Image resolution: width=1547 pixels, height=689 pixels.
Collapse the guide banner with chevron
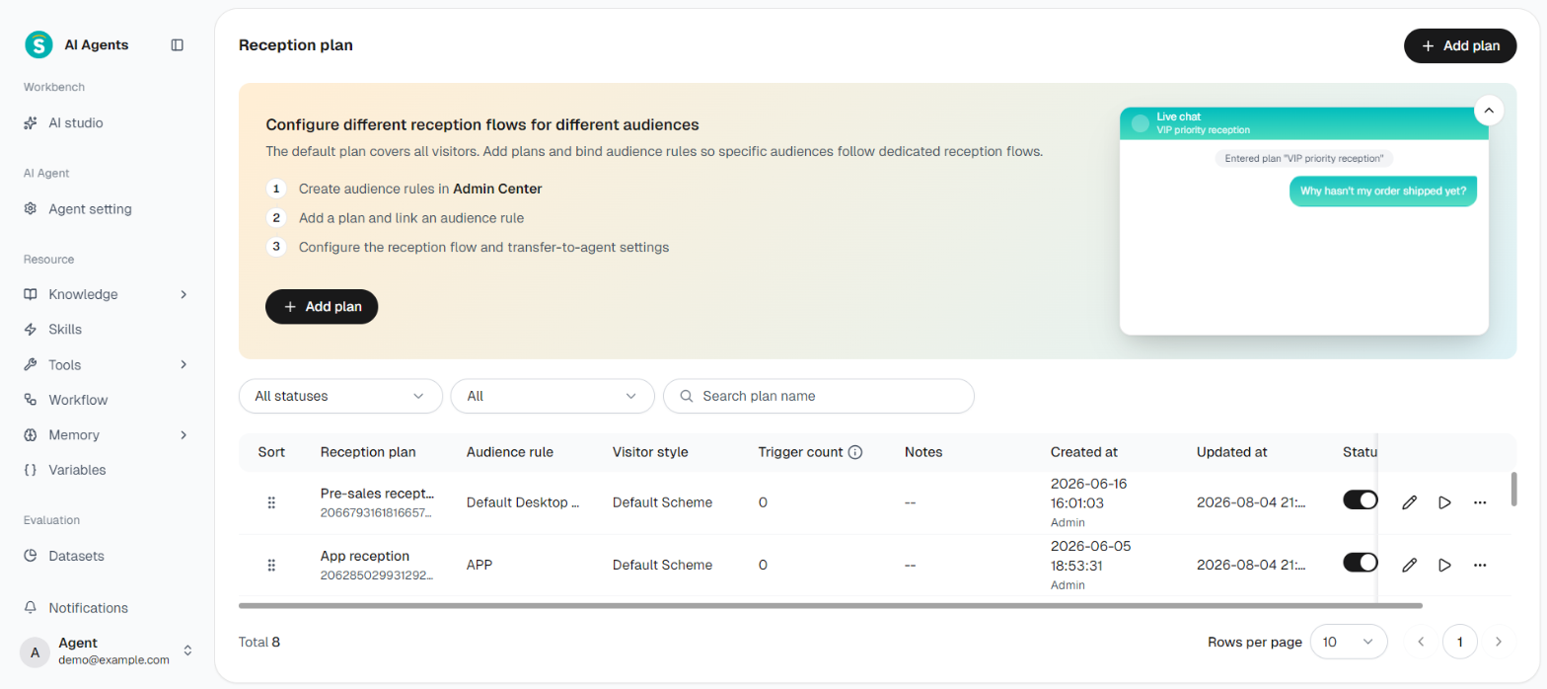(1489, 110)
